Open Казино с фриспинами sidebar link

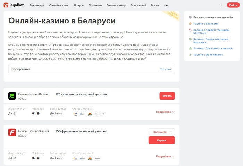click(x=208, y=55)
